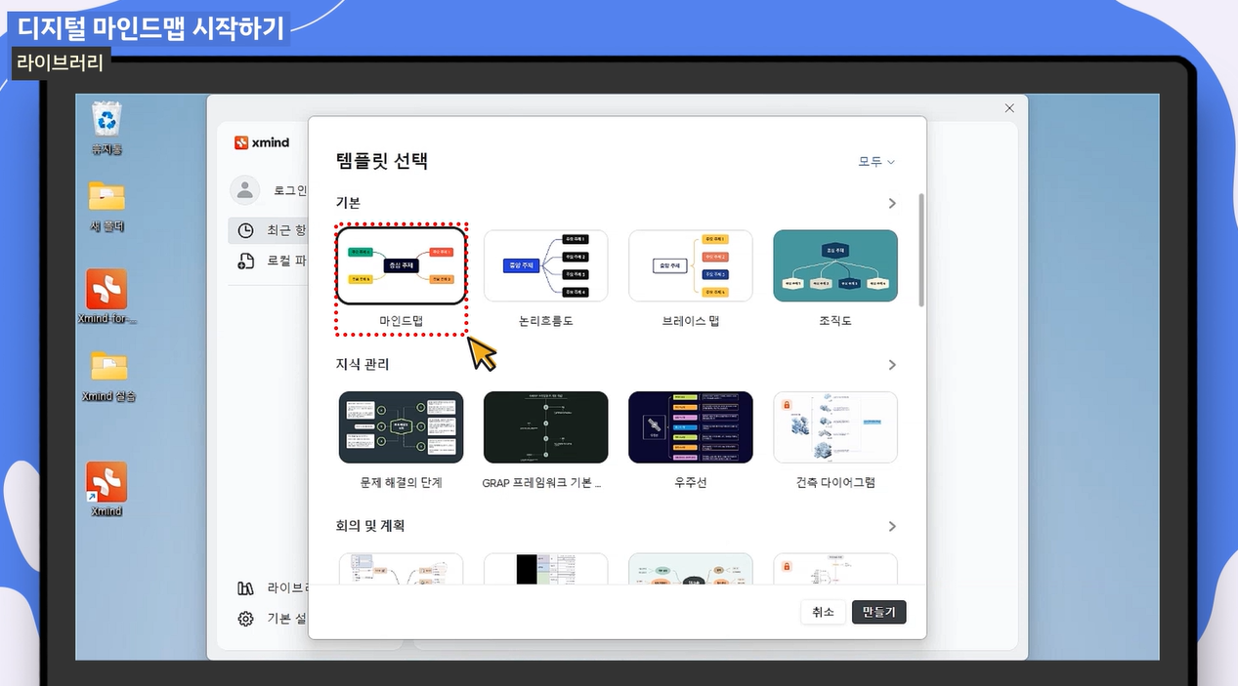Open the library books icon in sidebar
The width and height of the screenshot is (1238, 686).
(x=246, y=588)
